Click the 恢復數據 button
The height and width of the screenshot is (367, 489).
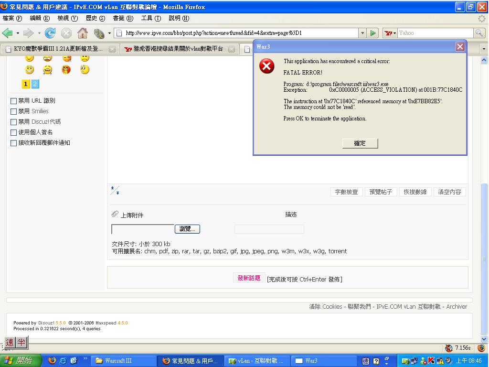point(415,192)
